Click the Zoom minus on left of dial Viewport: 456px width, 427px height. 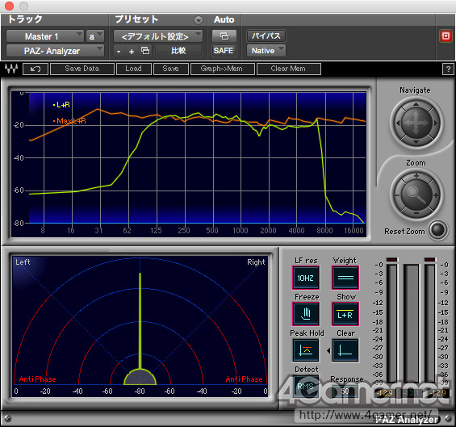pyautogui.click(x=397, y=195)
